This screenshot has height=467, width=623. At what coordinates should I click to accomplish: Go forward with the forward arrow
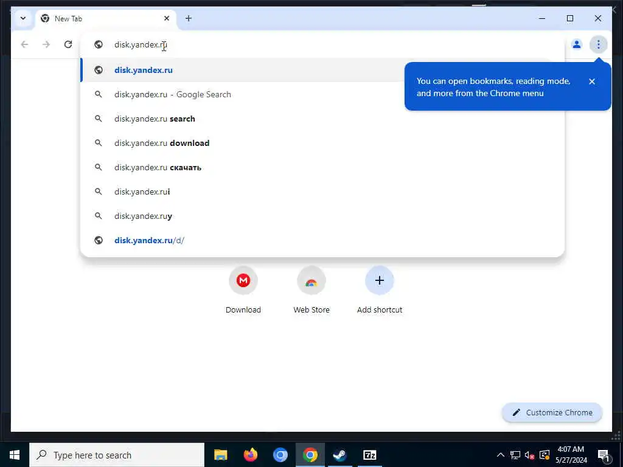pyautogui.click(x=46, y=44)
